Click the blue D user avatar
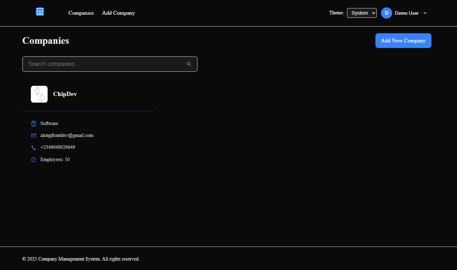This screenshot has height=270, width=457. tap(387, 13)
